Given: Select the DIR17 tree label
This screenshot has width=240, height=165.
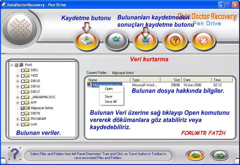Looking at the screenshot, I should [x=35, y=92].
